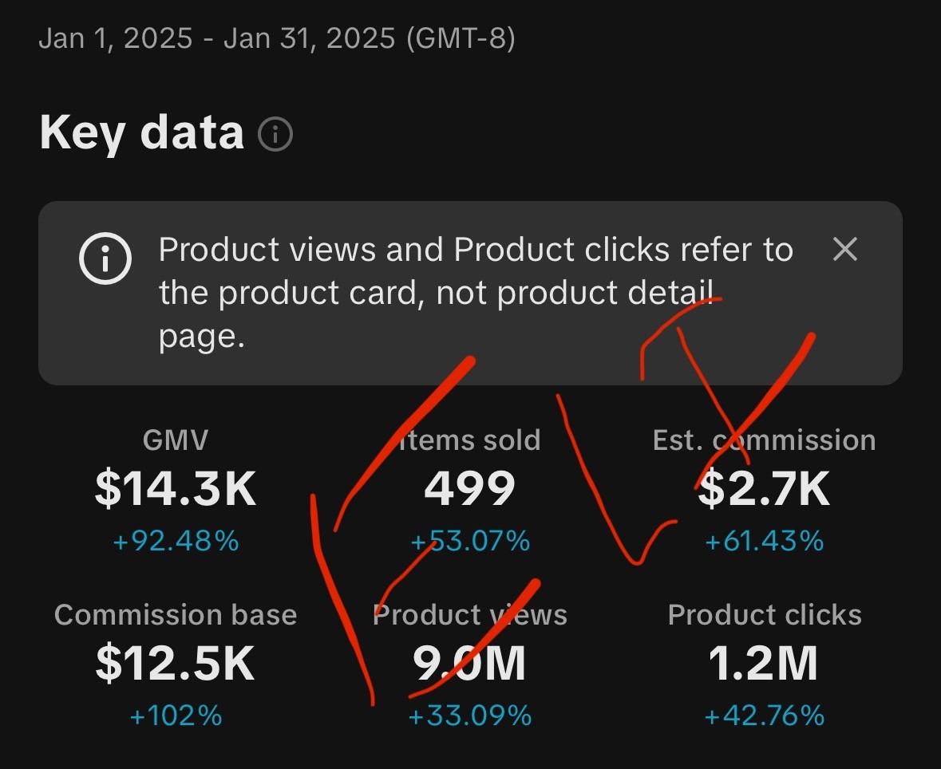Tap the $12.5K commission base value

(x=176, y=664)
